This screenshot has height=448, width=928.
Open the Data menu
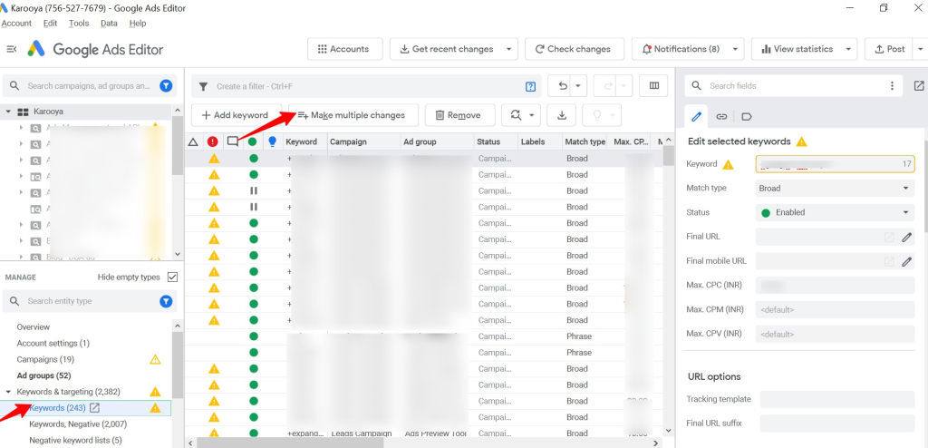[x=109, y=23]
